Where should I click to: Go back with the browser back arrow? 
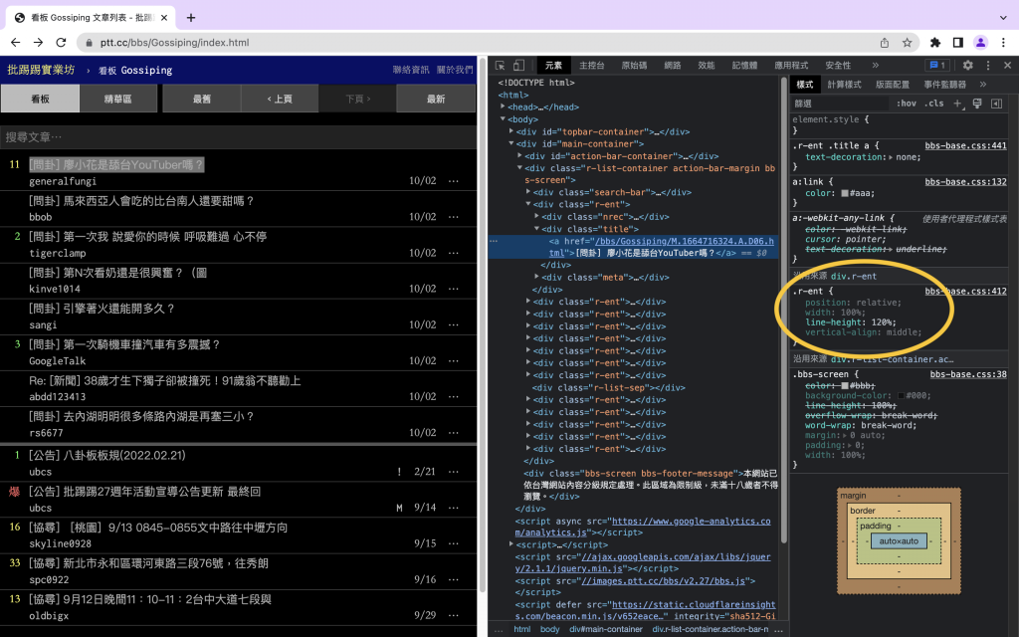16,42
